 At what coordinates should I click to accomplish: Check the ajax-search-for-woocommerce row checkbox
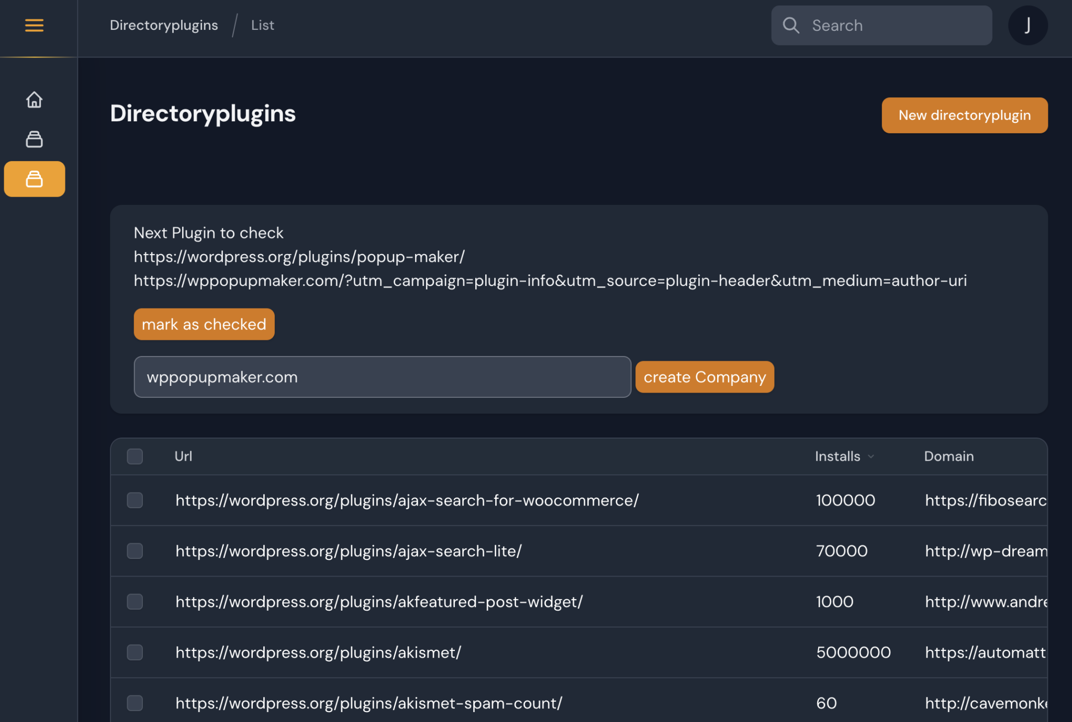point(135,500)
